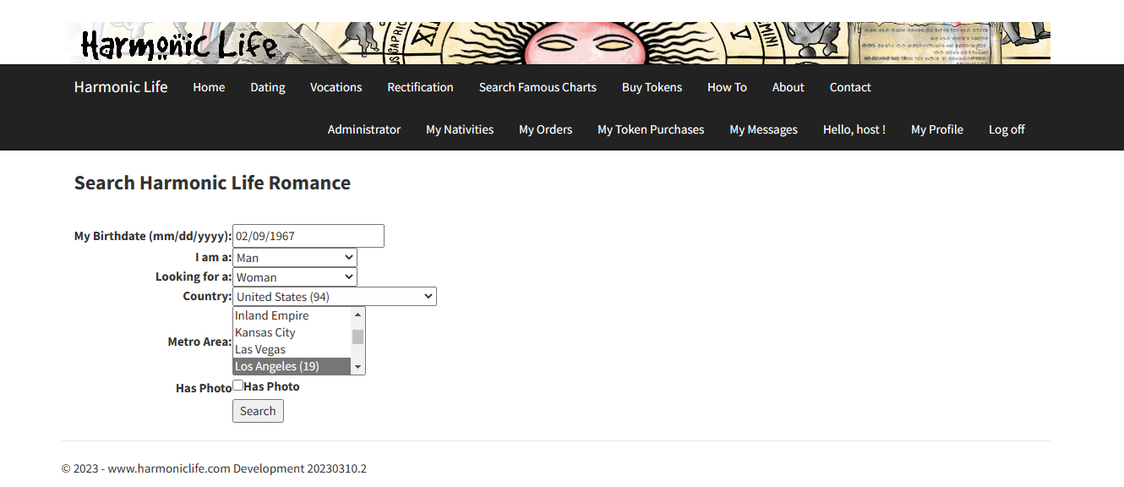Open My Messages link
This screenshot has width=1124, height=487.
763,129
